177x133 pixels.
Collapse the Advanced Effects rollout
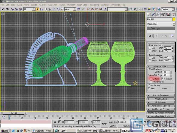(161, 66)
